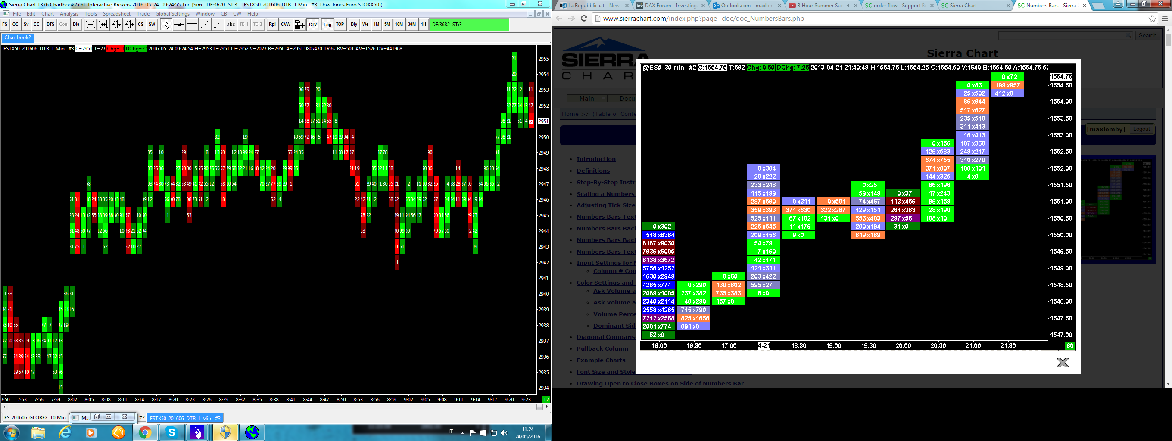This screenshot has height=441, width=1172.
Task: Set the chart to 1M timeframe
Action: [x=376, y=25]
